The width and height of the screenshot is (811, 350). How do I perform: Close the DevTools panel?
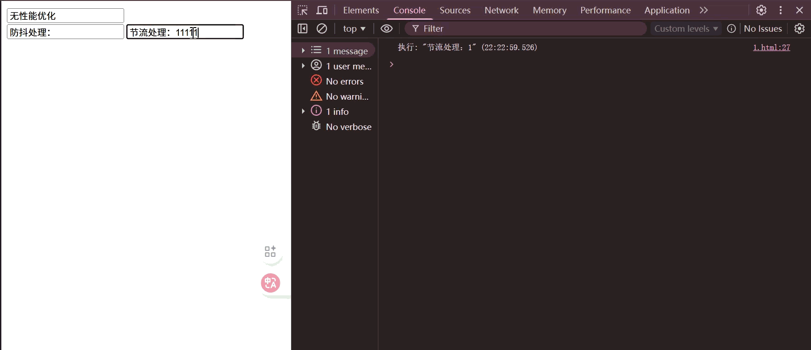(x=800, y=10)
